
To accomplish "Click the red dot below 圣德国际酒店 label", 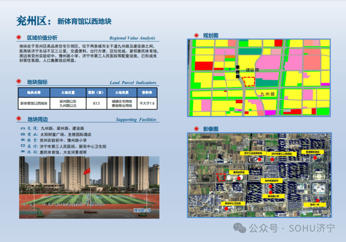I will tap(315, 157).
